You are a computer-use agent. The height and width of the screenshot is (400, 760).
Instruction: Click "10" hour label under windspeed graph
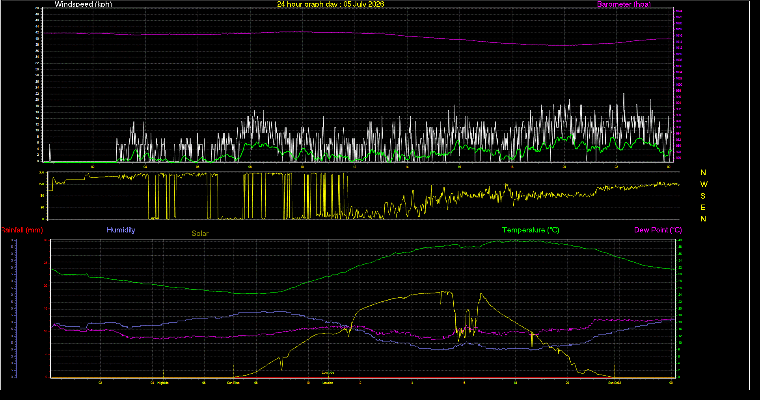(x=302, y=167)
